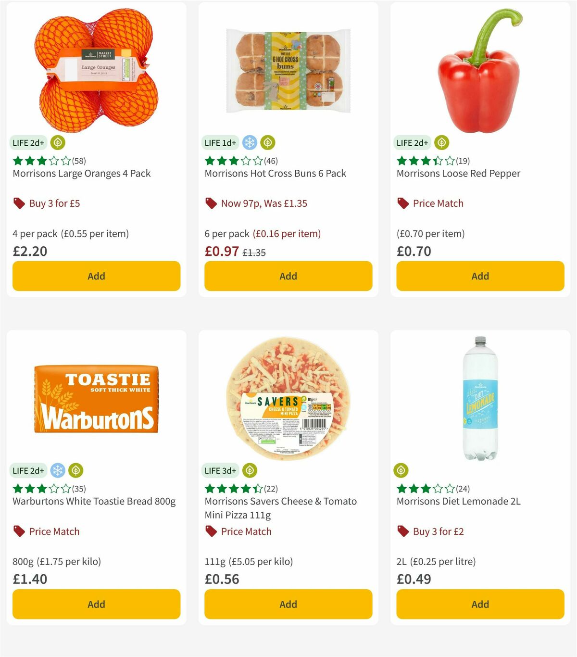
Task: Open the Morrisons Hot Cross Buns 6 Pack page
Action: point(275,173)
